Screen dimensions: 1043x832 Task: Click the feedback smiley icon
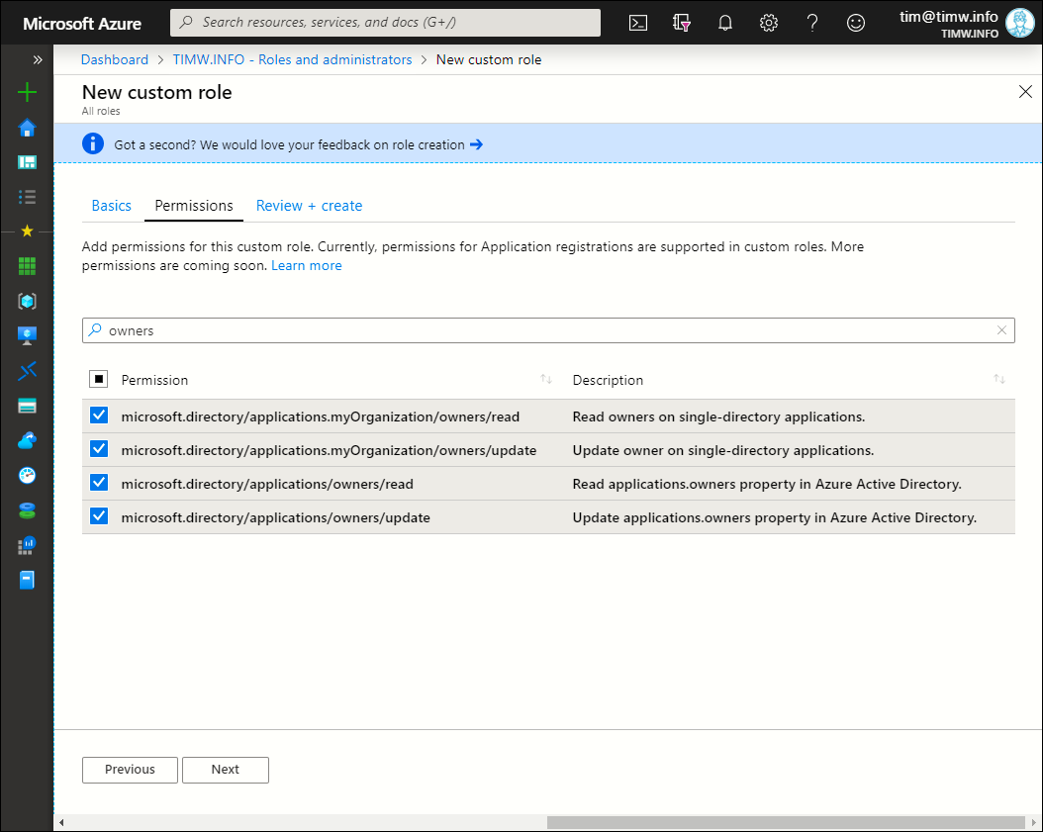click(856, 23)
